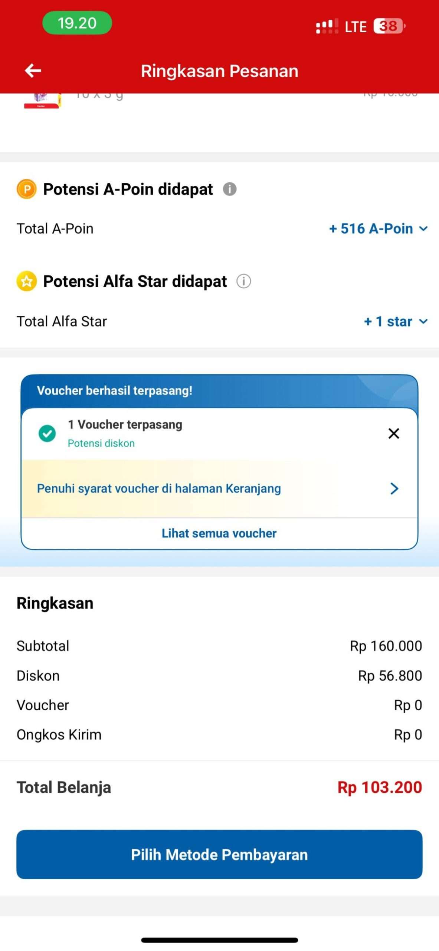
Task: Tap the green voucher success checkmark
Action: click(x=47, y=434)
